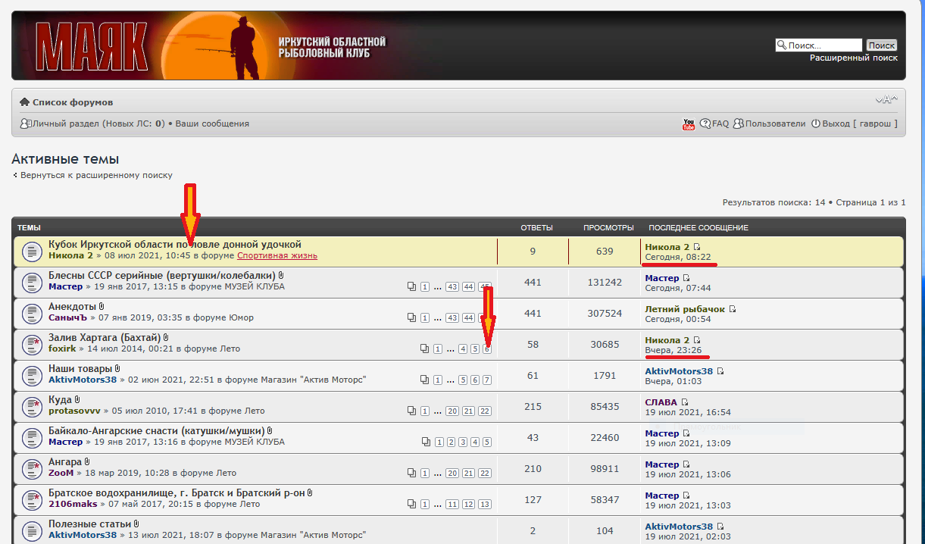Image resolution: width=925 pixels, height=544 pixels.
Task: Click the Поиск search button
Action: tap(882, 45)
